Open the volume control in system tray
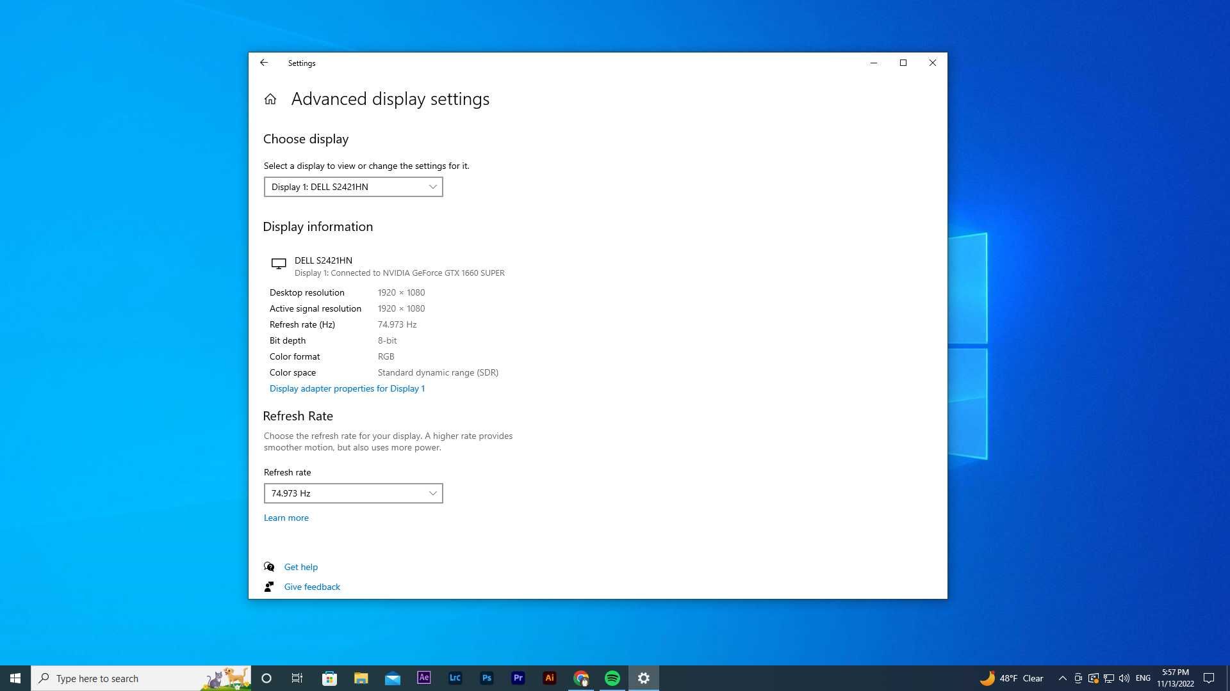The image size is (1230, 691). (x=1124, y=678)
